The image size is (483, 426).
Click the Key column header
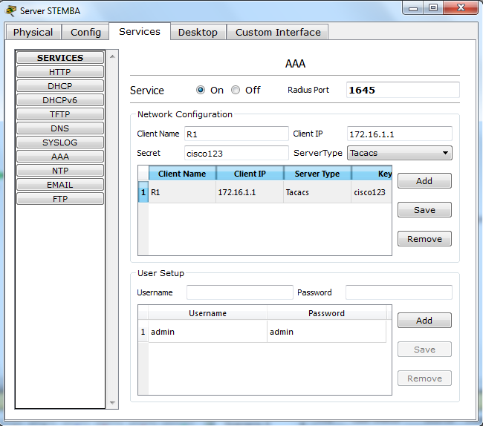click(x=372, y=174)
